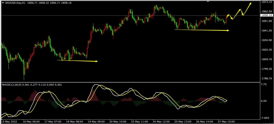274x124 pixels.
Task: Click the 23 May 11:00 time label
Action: click(x=139, y=122)
